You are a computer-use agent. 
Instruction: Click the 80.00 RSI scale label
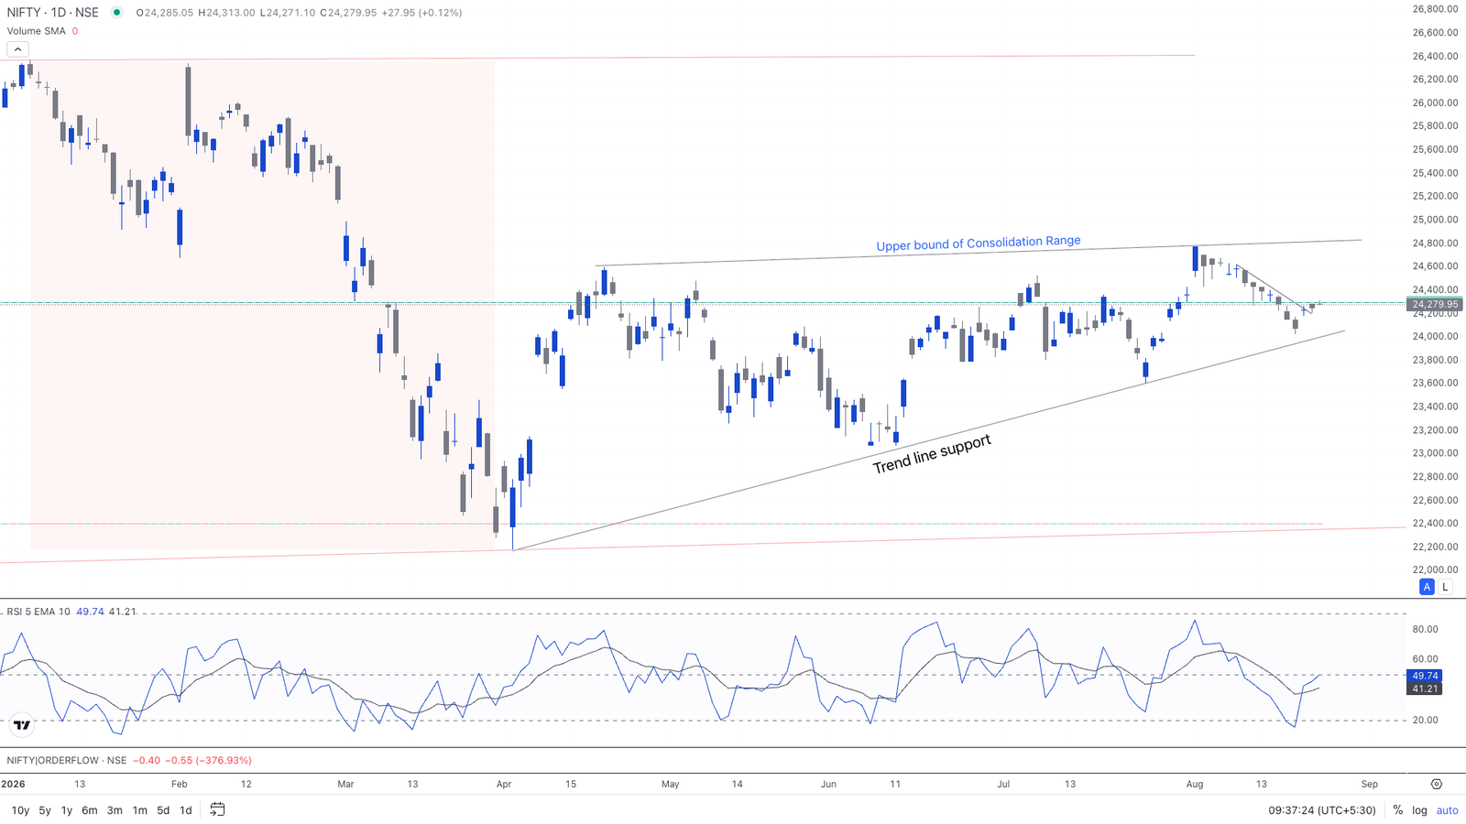1426,629
